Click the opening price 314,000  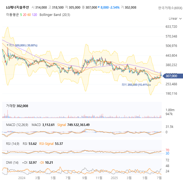(41, 8)
